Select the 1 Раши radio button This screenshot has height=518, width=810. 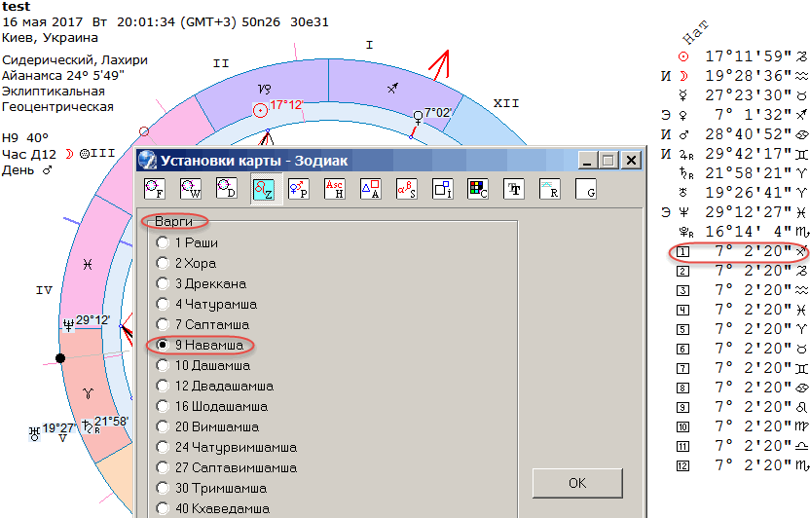point(163,242)
